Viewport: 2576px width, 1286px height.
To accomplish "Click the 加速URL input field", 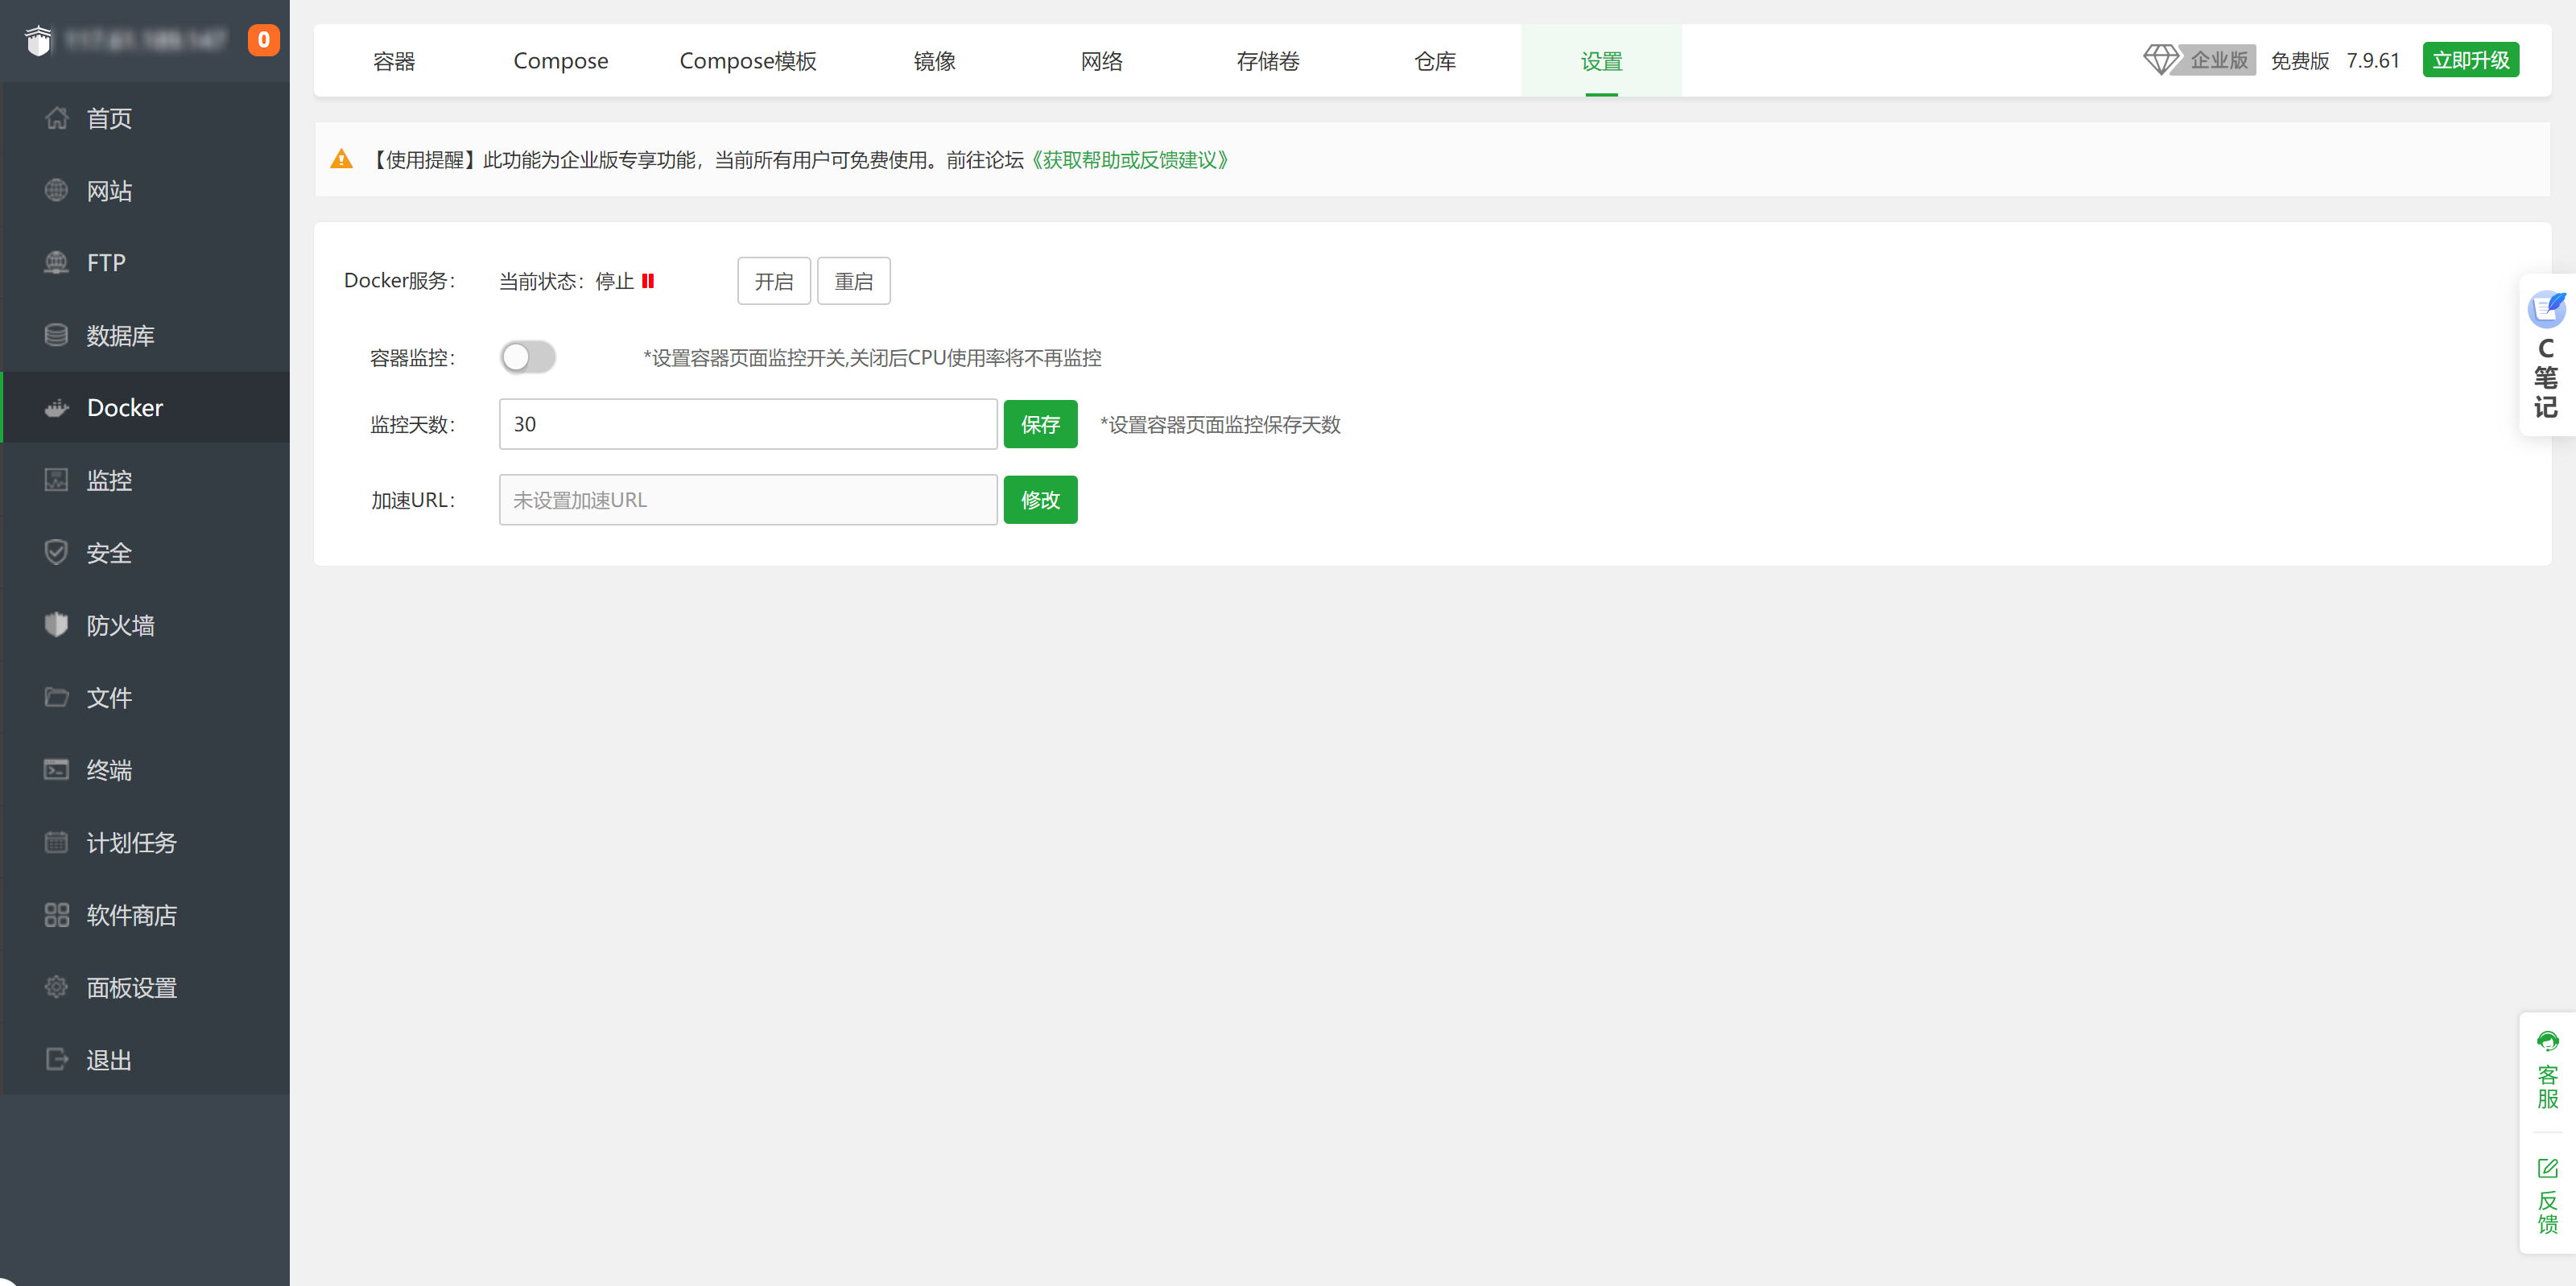I will 748,500.
